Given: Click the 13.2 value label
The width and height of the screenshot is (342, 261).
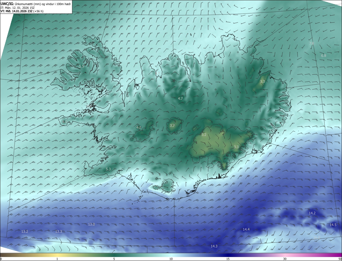Looking at the screenshot, I should (x=25, y=231).
